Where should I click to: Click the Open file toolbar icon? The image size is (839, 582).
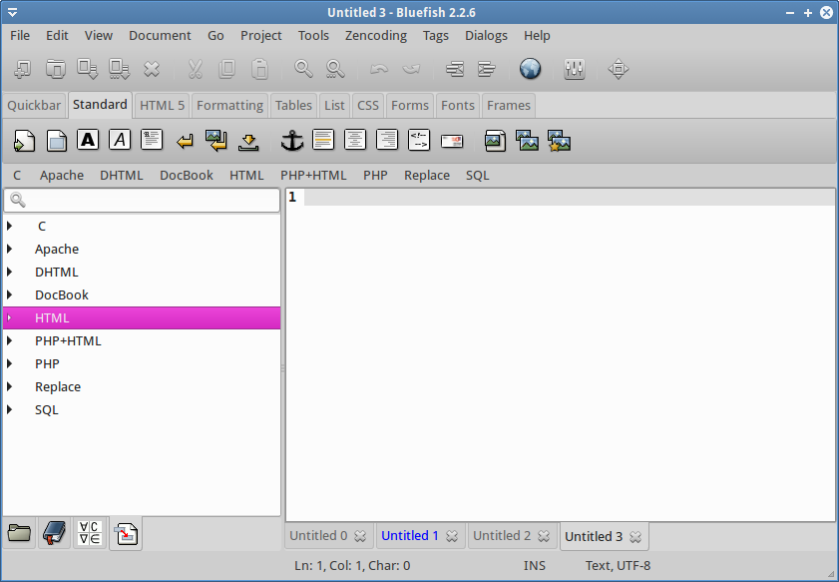click(55, 69)
